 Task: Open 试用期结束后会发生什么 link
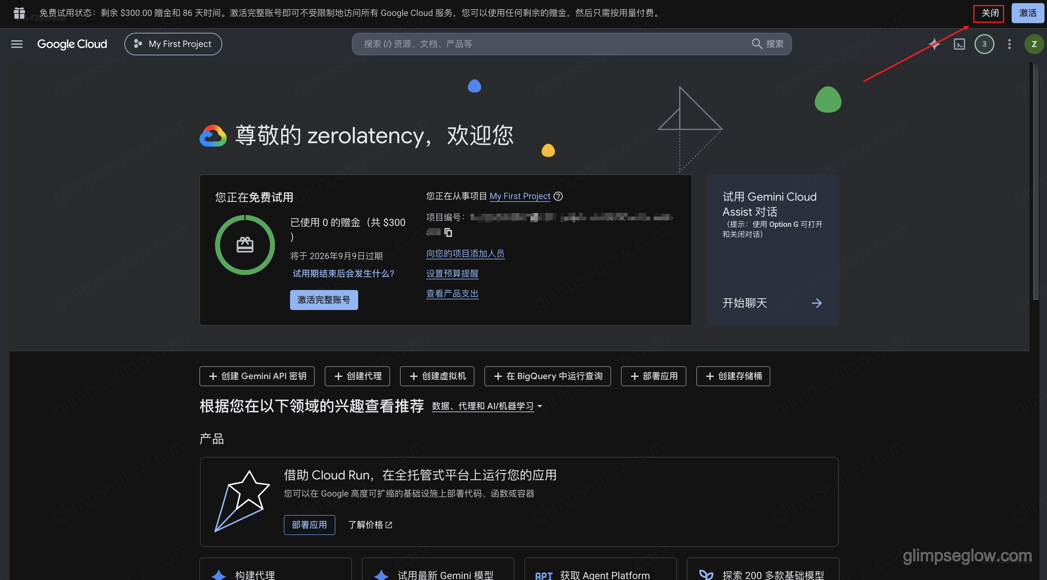[343, 273]
